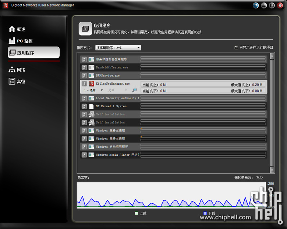Image resolution: width=287 pixels, height=229 pixels.
Task: Click priority badge of BandwidthTester.exe
Action: click(x=84, y=67)
